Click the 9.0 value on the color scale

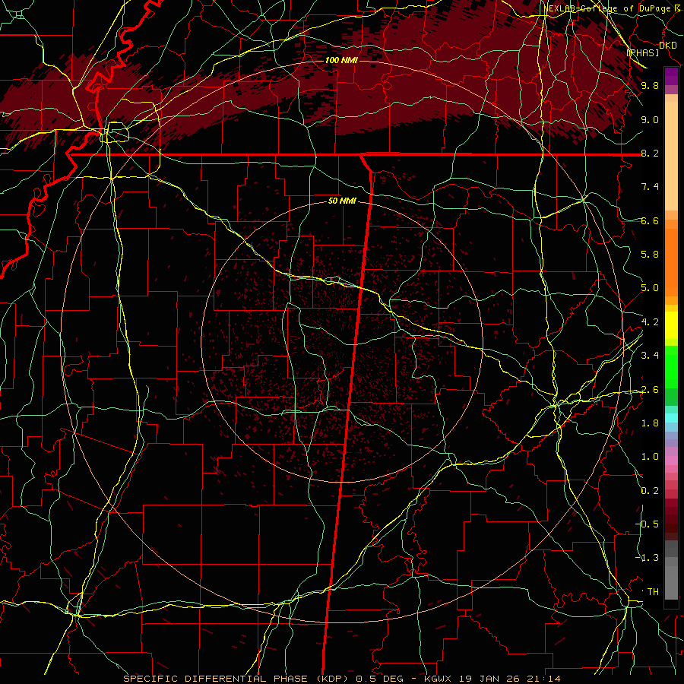click(650, 119)
